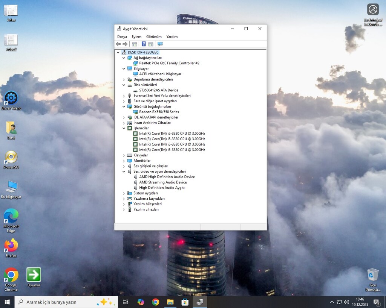Select the Microsoft Edge desktop icon
Viewport: 386px width, 308px height.
pos(11,220)
